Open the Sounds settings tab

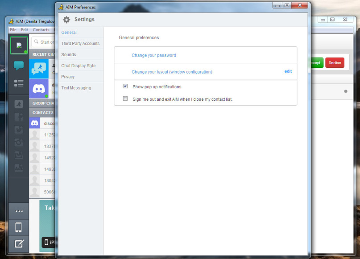68,54
